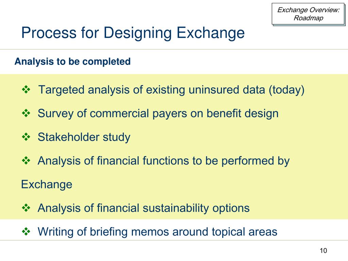Click Analysis of financial functions text line
The height and width of the screenshot is (261, 348).
[163, 161]
